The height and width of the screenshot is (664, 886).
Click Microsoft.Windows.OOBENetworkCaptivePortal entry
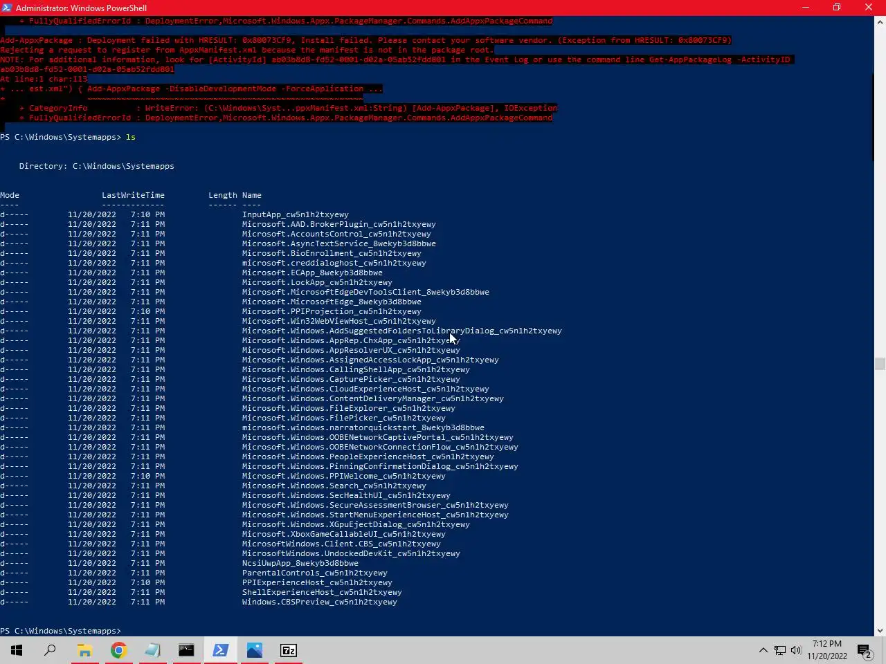click(378, 437)
